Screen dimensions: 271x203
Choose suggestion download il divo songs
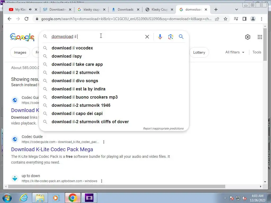tap(114, 81)
